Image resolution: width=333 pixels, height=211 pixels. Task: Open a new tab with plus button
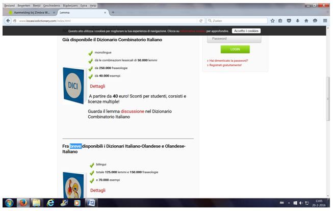pyautogui.click(x=113, y=13)
